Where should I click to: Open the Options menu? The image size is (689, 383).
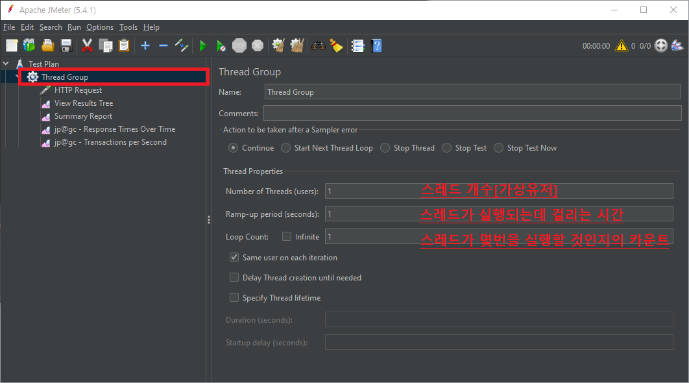click(x=100, y=27)
